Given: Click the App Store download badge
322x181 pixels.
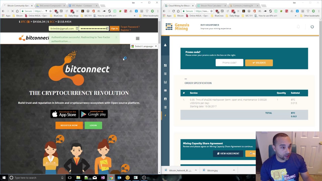Looking at the screenshot, I should (x=64, y=114).
